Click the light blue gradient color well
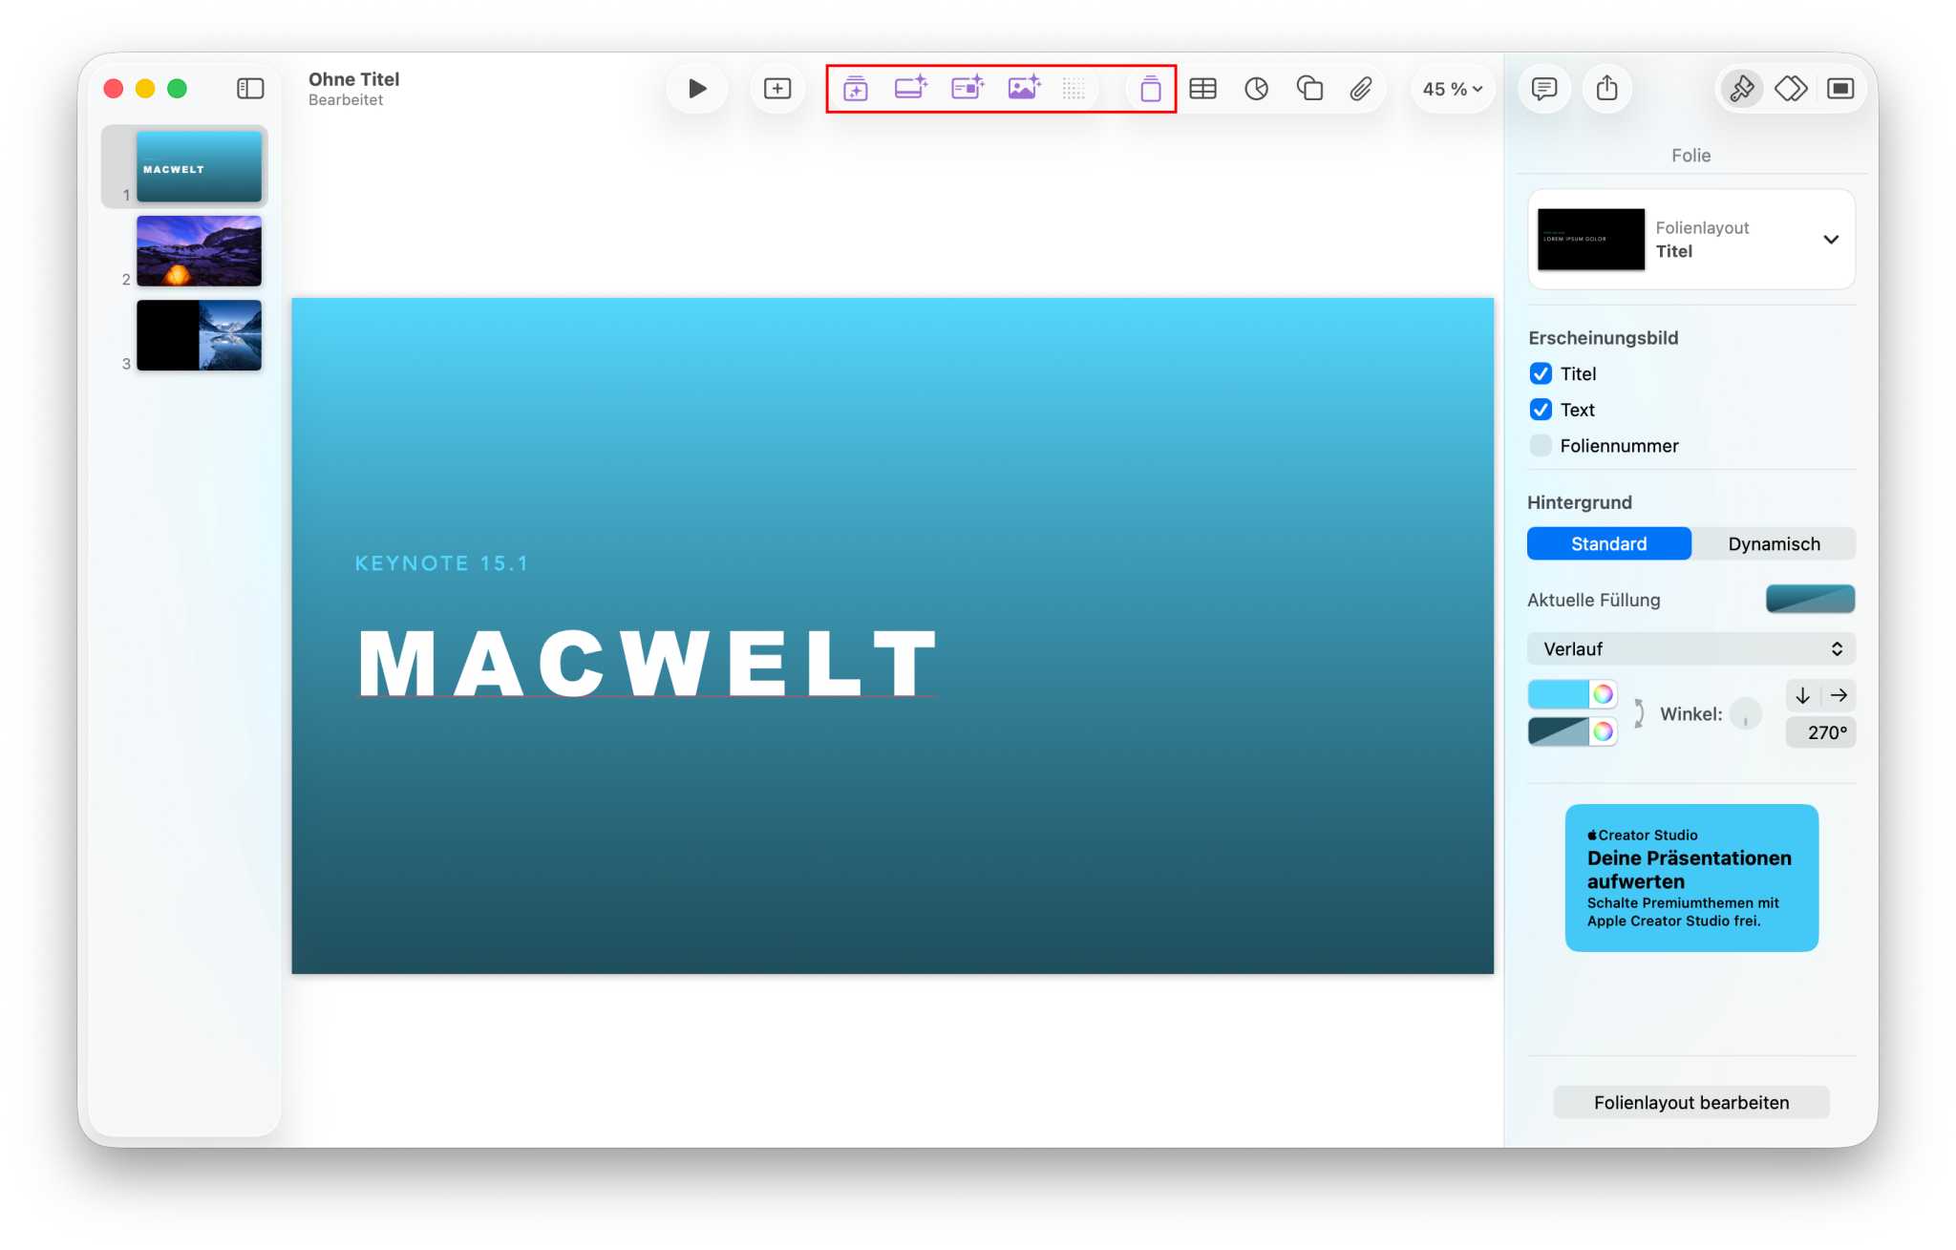Image resolution: width=1956 pixels, height=1250 pixels. (1558, 694)
